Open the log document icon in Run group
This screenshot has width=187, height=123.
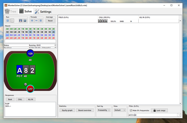click(12, 21)
